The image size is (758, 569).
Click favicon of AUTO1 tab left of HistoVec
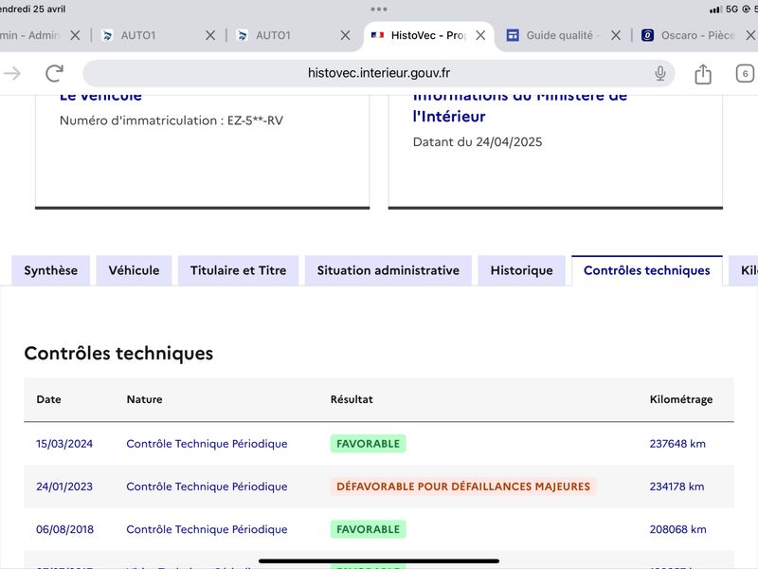pos(243,35)
